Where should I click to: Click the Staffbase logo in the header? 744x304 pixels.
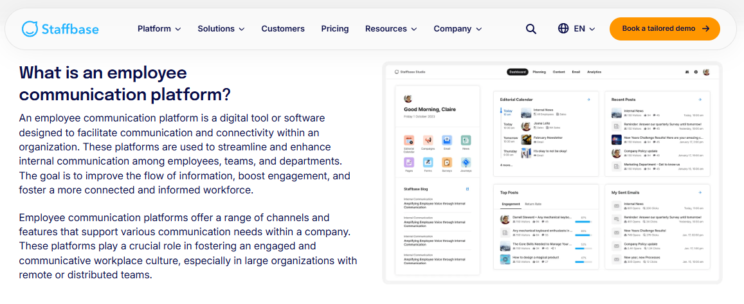60,28
